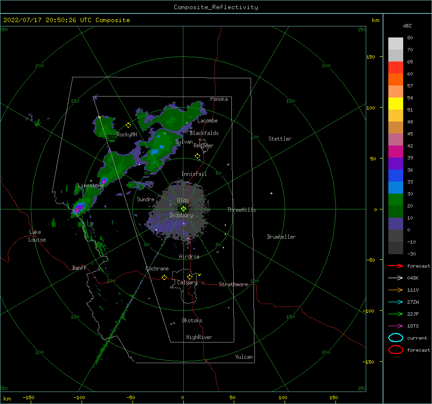
Task: Click the RockyMH label
Action: 127,135
